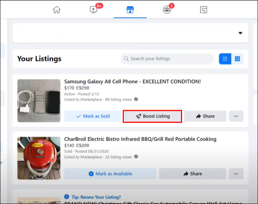This screenshot has width=258, height=204.
Task: Show info about 68 listing views
Action: tap(136, 99)
